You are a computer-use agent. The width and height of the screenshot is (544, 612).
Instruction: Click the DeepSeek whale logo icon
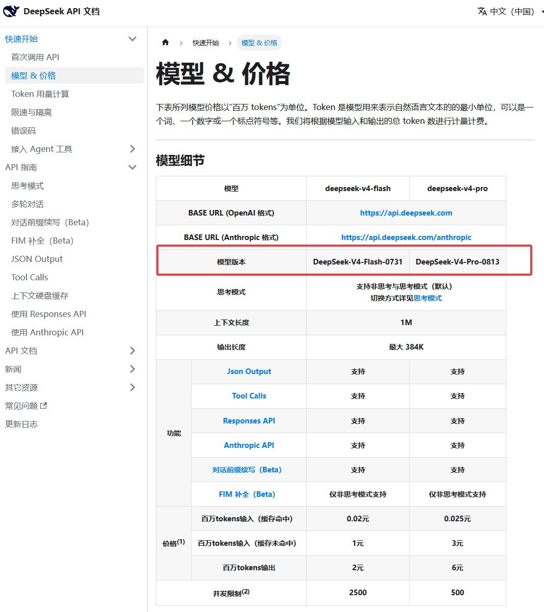pos(11,11)
